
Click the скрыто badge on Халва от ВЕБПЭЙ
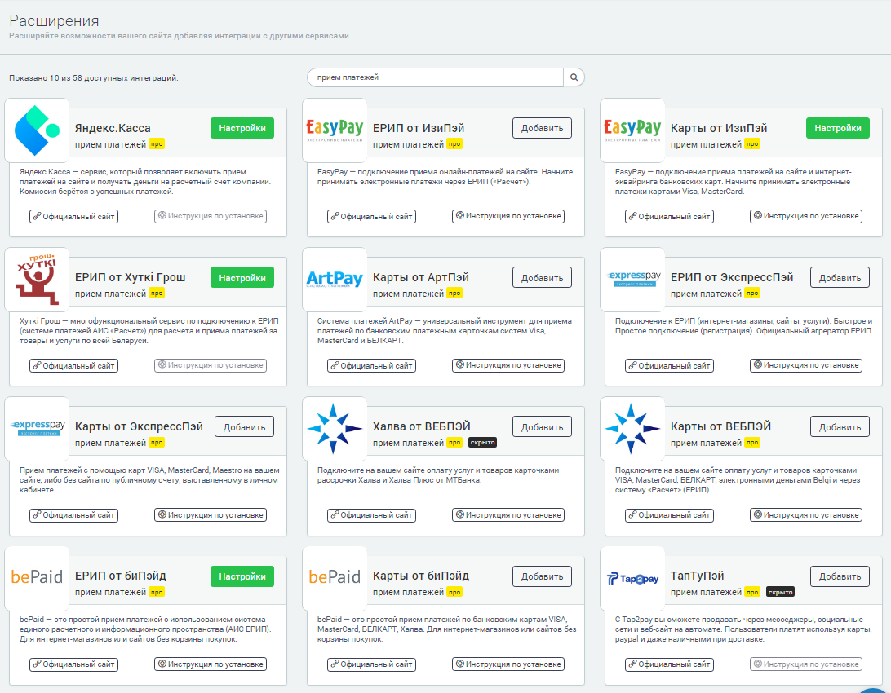pyautogui.click(x=482, y=443)
